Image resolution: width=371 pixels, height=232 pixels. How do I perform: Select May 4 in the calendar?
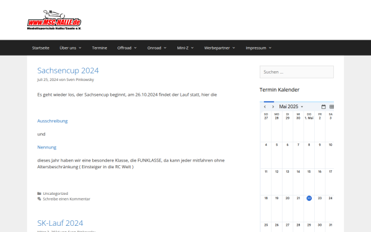coord(266,145)
